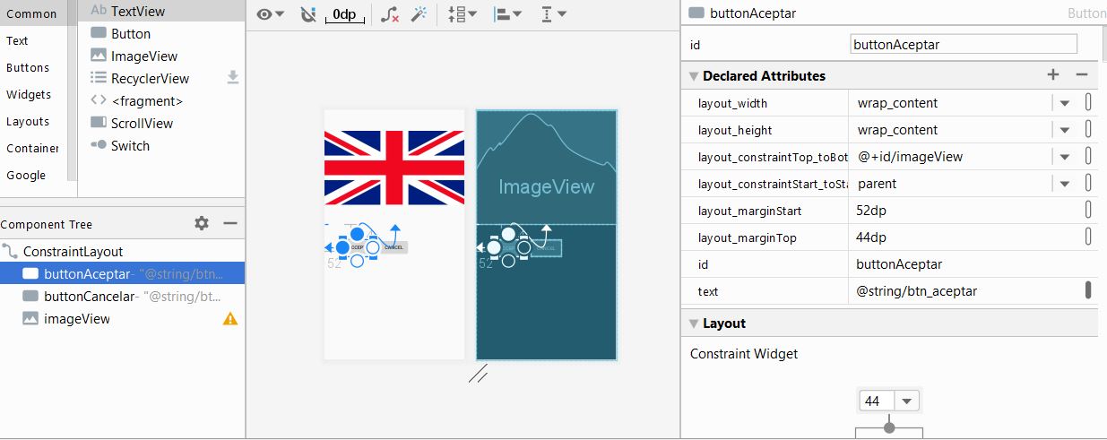Click the Constraint Widget label
The height and width of the screenshot is (440, 1107).
click(x=744, y=354)
